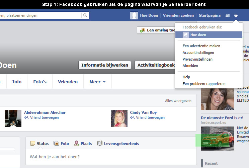The image size is (249, 168).
Task: Open De nieuwste Ford is er! ad link
Action: (222, 118)
